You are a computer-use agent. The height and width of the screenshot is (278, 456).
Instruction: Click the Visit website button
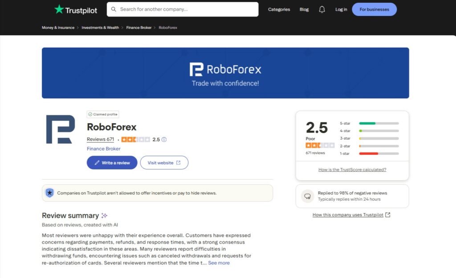[164, 162]
